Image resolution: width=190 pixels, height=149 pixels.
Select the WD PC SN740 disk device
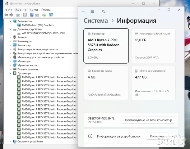coord(43,33)
